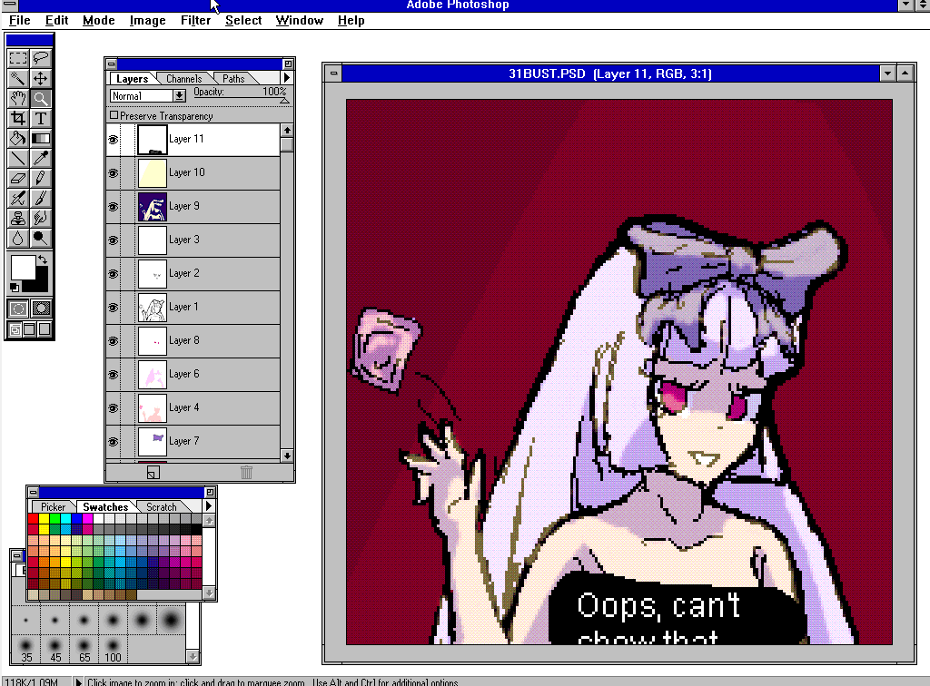930x686 pixels.
Task: Switch to the Paths tab
Action: tap(233, 79)
